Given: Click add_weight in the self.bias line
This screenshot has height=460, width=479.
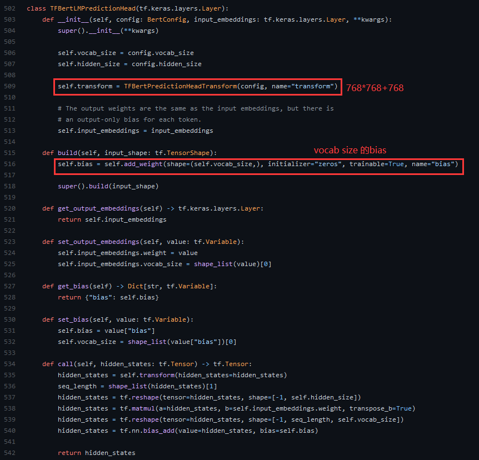Looking at the screenshot, I should [143, 164].
